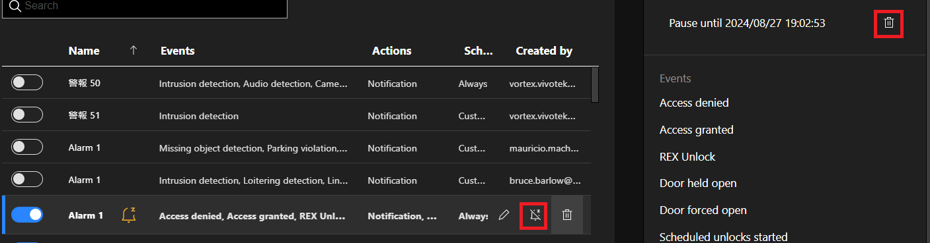Image resolution: width=930 pixels, height=243 pixels.
Task: Toggle Alarm 1 created by bruce.barlow
Action: click(27, 179)
